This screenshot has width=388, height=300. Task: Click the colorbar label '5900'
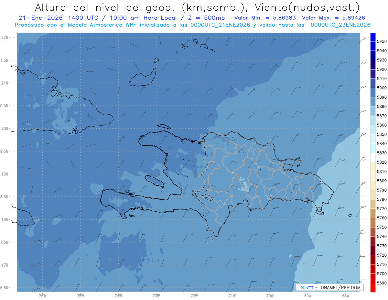tap(382, 88)
